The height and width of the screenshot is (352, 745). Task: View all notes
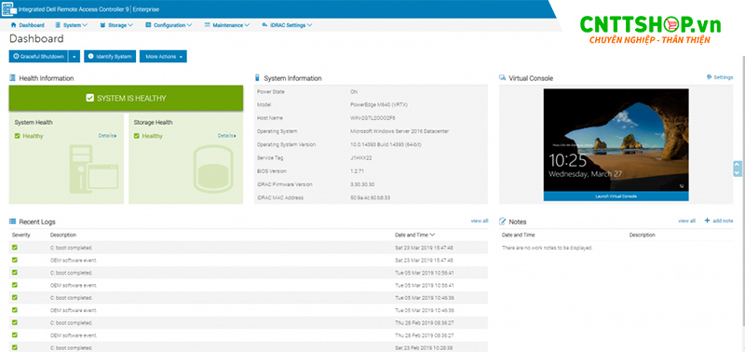(686, 221)
